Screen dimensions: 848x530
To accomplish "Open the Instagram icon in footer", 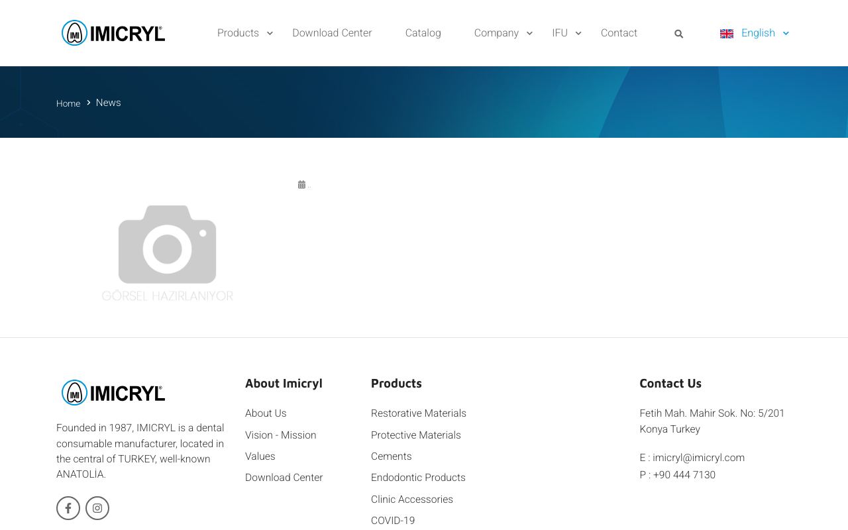I will click(97, 508).
